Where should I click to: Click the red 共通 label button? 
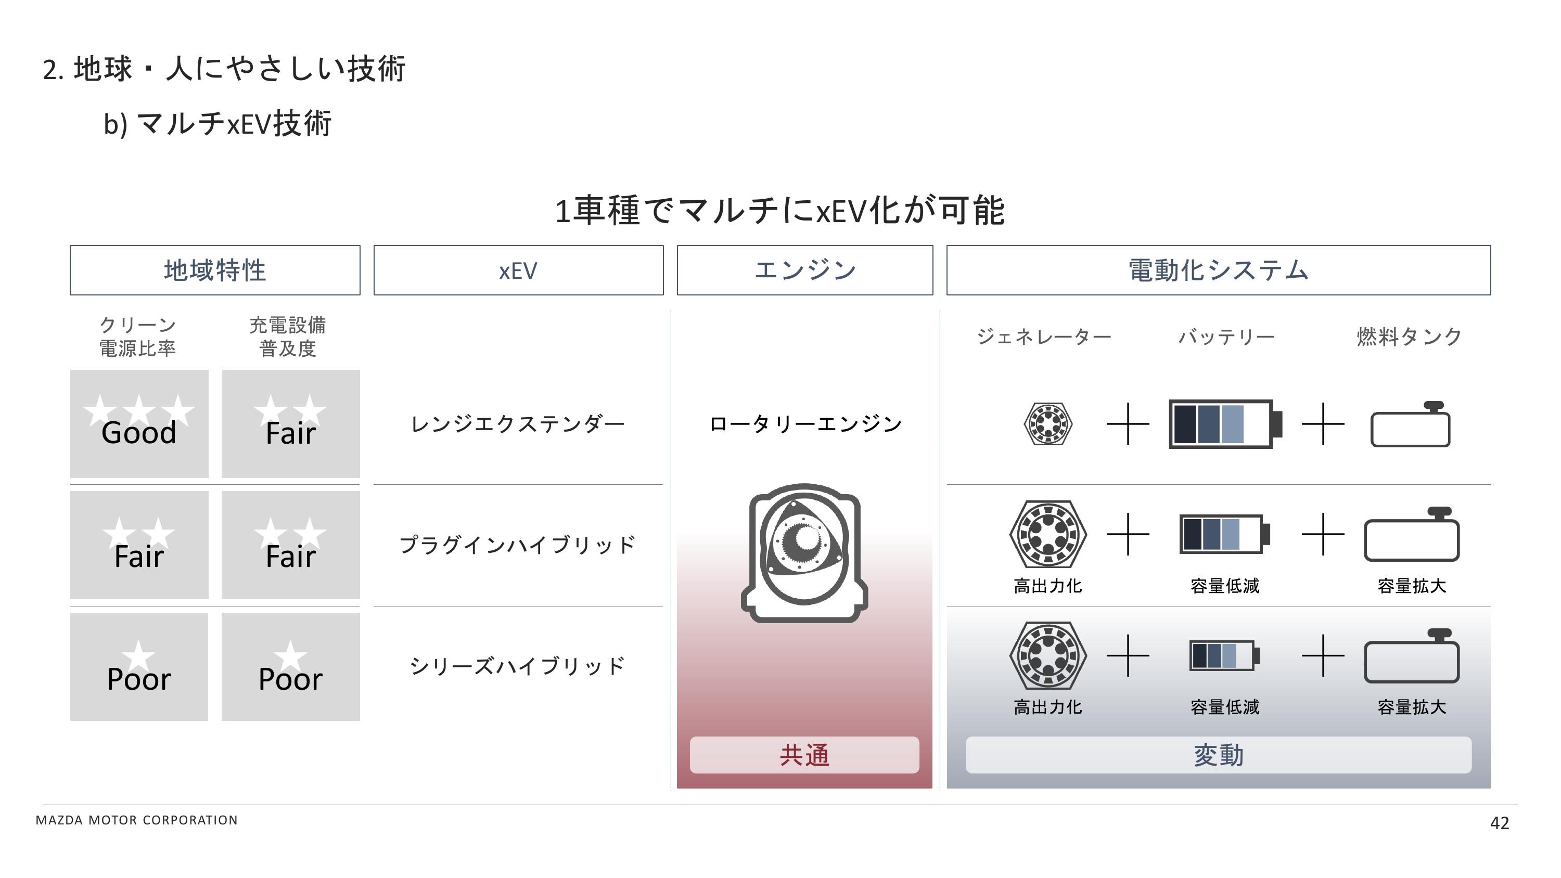pos(804,755)
